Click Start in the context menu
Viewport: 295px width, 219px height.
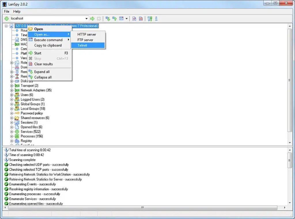pyautogui.click(x=50, y=53)
